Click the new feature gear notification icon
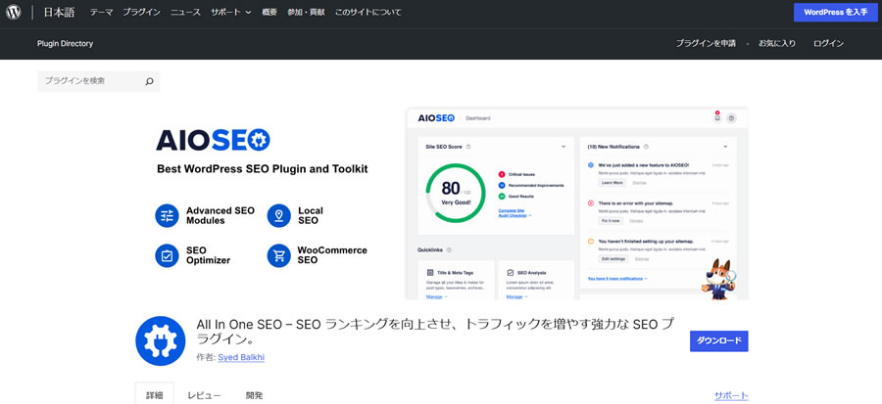Screen dimensions: 882x404 click(591, 165)
